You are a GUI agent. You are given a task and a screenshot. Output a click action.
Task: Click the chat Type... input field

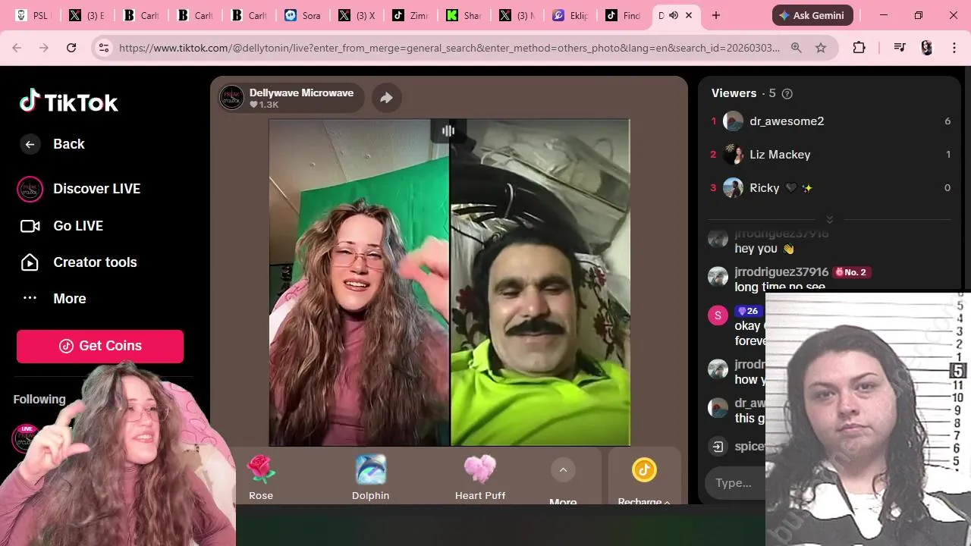click(x=736, y=483)
